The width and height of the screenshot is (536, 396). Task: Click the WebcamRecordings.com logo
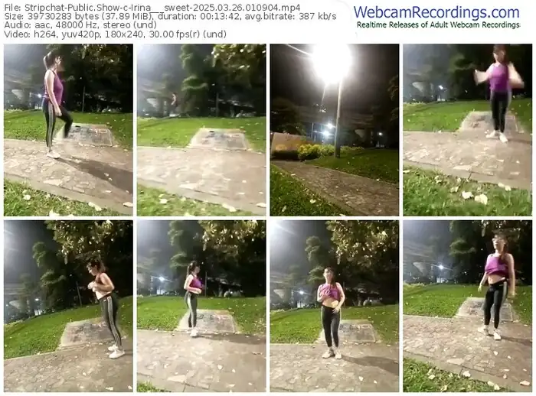point(436,13)
